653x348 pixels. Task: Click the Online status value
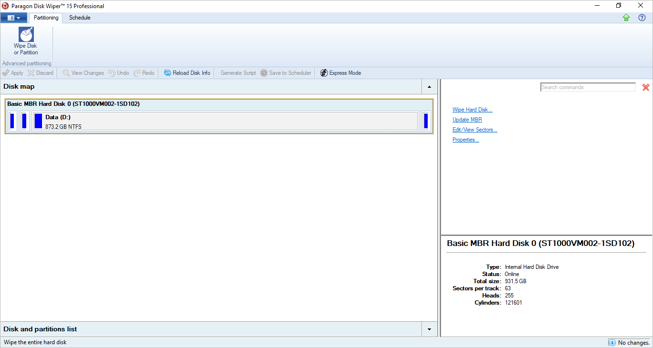pyautogui.click(x=512, y=274)
